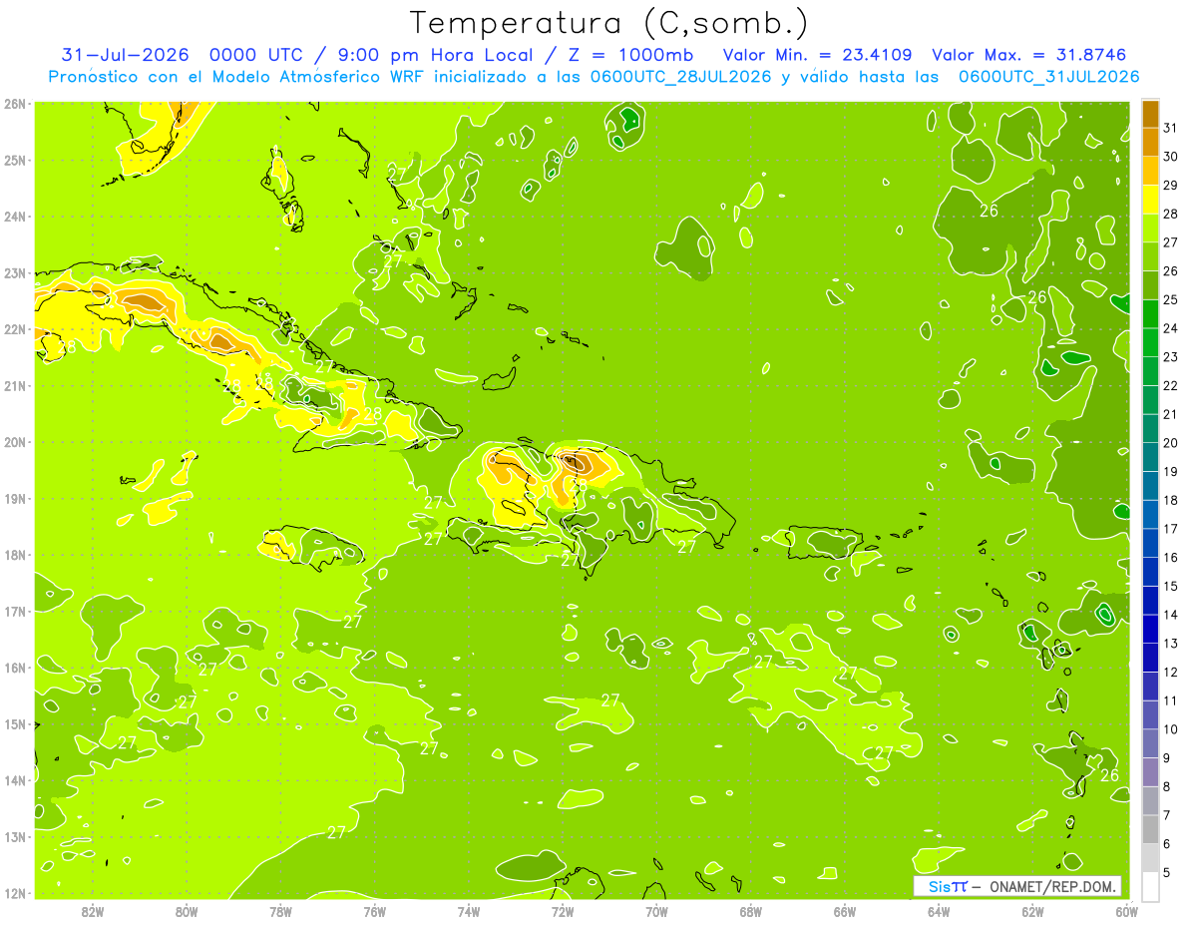Click the green swatch between colorbar 23 and 24

(1150, 342)
